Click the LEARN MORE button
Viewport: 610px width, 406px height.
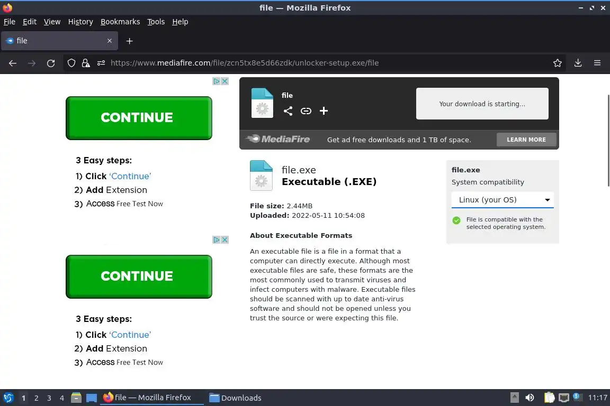[x=526, y=140]
